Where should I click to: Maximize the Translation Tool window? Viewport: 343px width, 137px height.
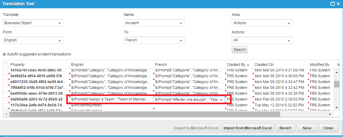(x=332, y=4)
